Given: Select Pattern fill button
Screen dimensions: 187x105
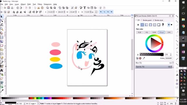Looking at the screenshot, I should pos(155,25).
